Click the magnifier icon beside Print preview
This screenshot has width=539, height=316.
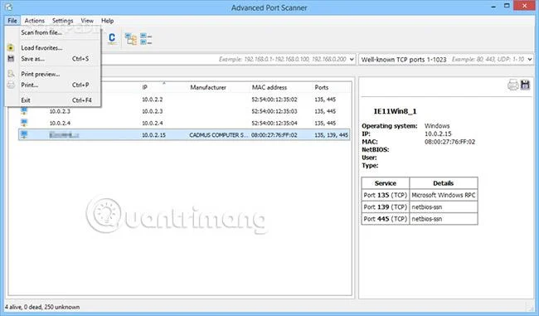click(11, 74)
